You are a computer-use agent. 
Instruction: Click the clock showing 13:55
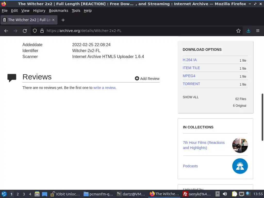point(258,194)
